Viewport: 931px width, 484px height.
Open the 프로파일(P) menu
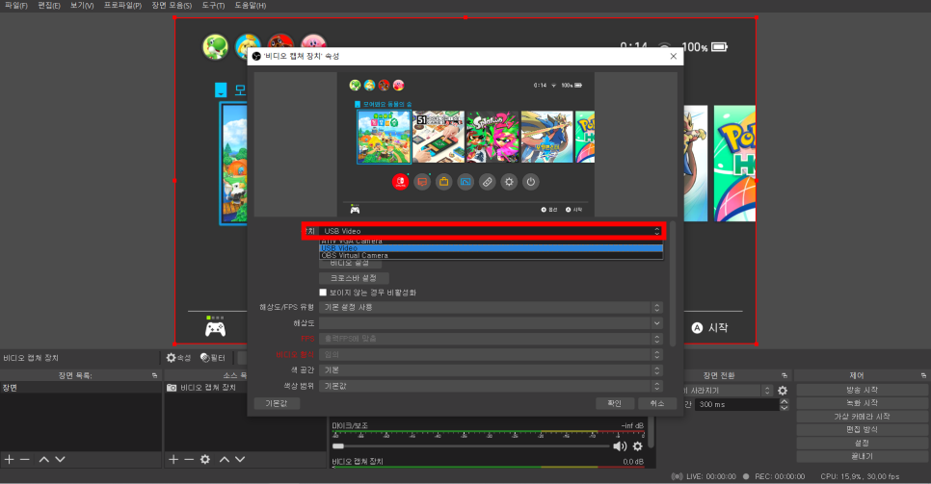[123, 6]
